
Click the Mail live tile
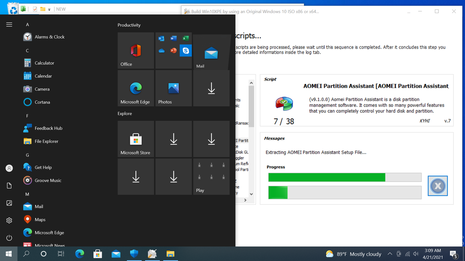coord(211,52)
